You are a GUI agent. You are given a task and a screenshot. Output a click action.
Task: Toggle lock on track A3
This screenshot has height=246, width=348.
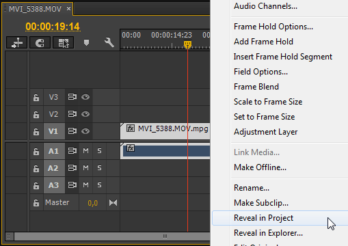coord(36,186)
